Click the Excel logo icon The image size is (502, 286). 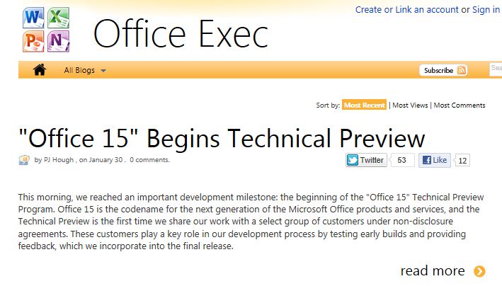(x=58, y=18)
